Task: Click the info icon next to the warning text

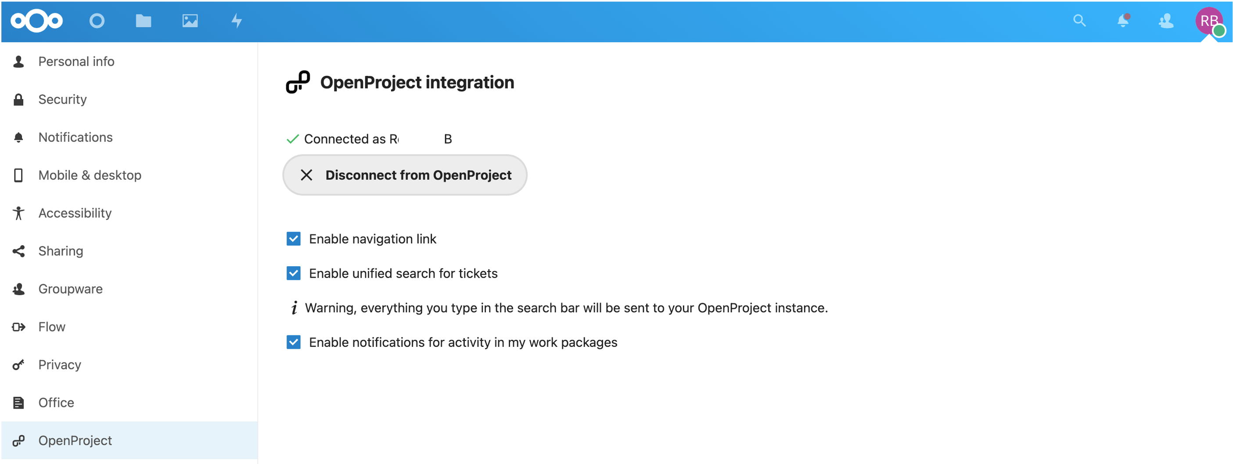Action: [293, 308]
